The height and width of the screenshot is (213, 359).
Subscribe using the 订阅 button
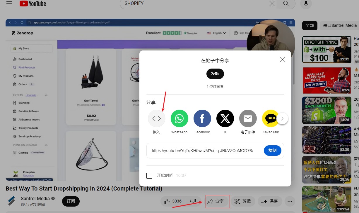pos(71,201)
